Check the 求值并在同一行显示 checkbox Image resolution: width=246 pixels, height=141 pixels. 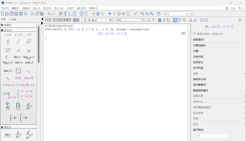[195, 34]
